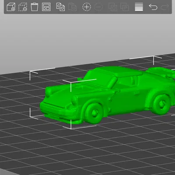Click the greyed-out Redo arrow
This screenshot has width=175, height=175.
(165, 7)
